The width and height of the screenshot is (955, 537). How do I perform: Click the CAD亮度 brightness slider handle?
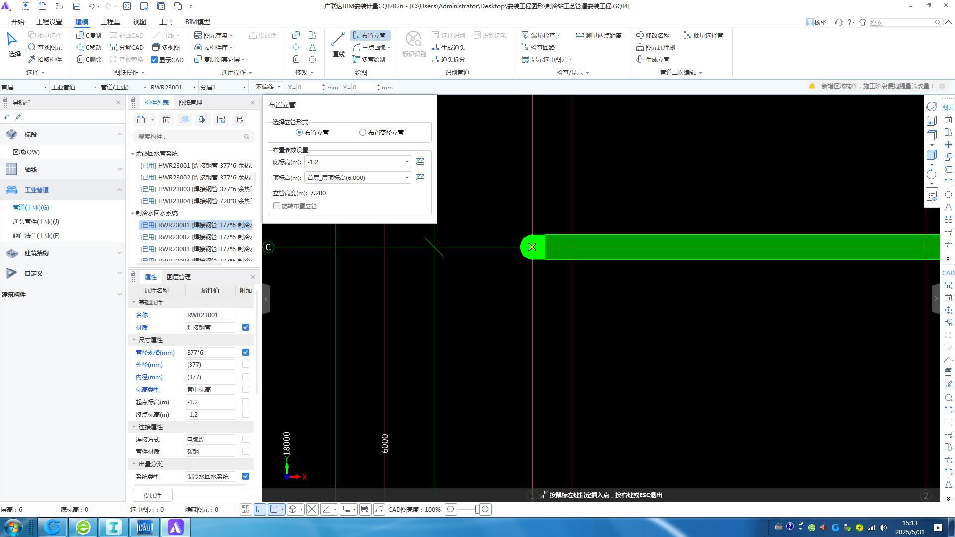tap(477, 509)
